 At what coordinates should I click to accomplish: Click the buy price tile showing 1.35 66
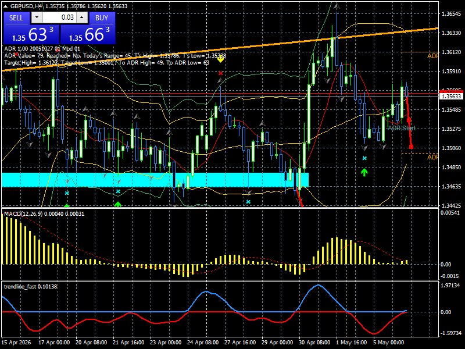88,34
